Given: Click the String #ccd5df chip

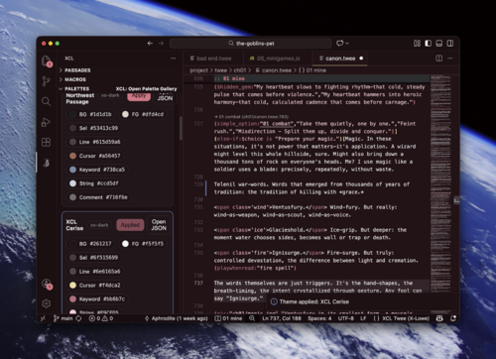Looking at the screenshot, I should [x=94, y=183].
